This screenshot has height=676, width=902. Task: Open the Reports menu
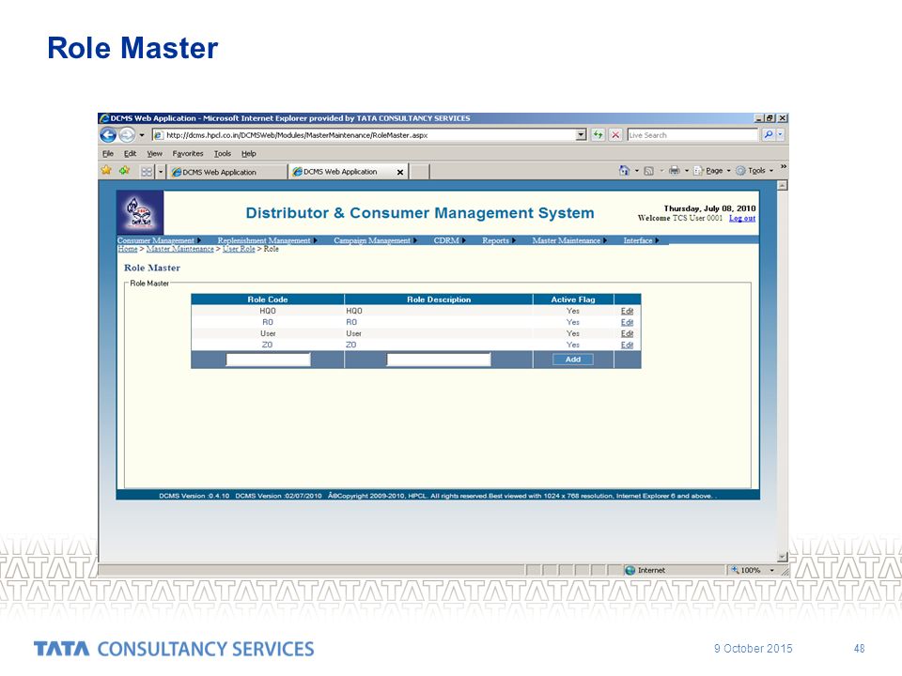tap(499, 240)
